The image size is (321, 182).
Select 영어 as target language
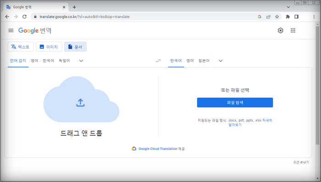pos(190,61)
